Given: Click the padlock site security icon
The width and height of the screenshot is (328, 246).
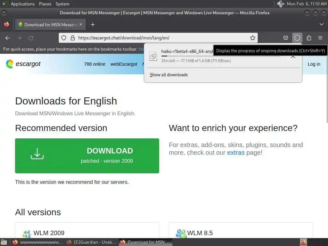Looking at the screenshot, I should [x=73, y=38].
